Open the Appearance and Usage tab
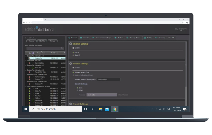The width and height of the screenshot is (212, 135). click(x=101, y=38)
